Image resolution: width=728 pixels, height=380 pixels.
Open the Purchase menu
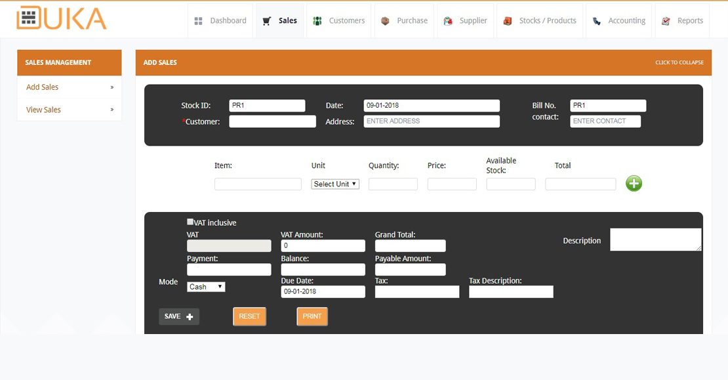point(404,21)
